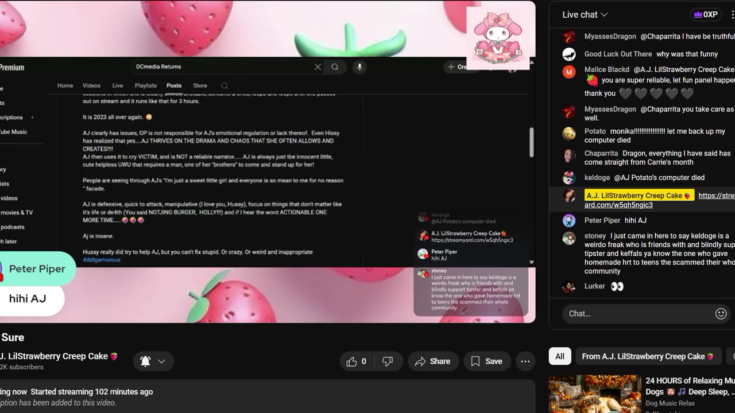This screenshot has height=413, width=735.
Task: Switch to the Videos channel tab
Action: (91, 85)
